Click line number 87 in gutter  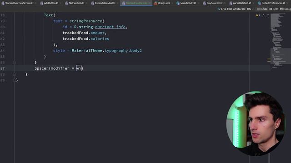click(x=2, y=68)
